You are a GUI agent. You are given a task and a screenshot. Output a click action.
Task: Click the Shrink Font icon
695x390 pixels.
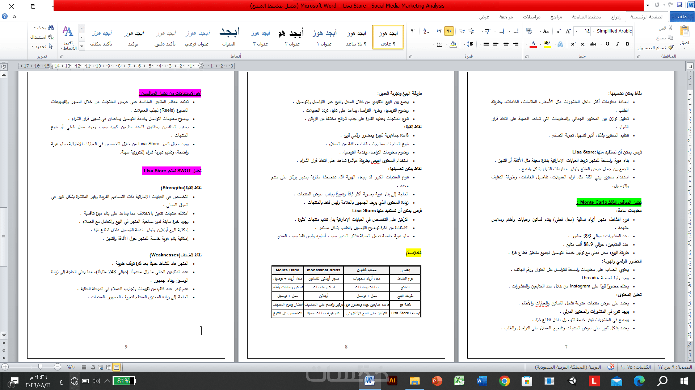tap(559, 31)
